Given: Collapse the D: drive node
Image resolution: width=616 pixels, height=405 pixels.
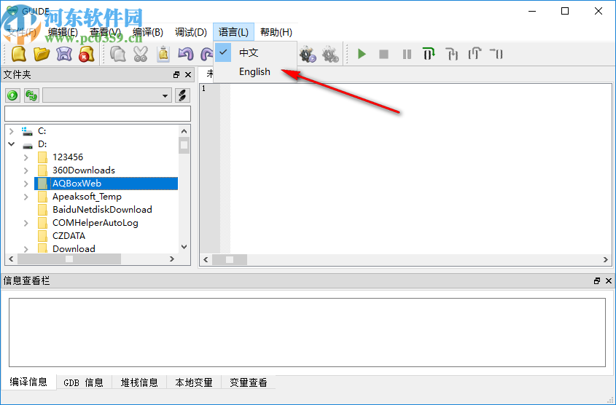Looking at the screenshot, I should coord(12,144).
